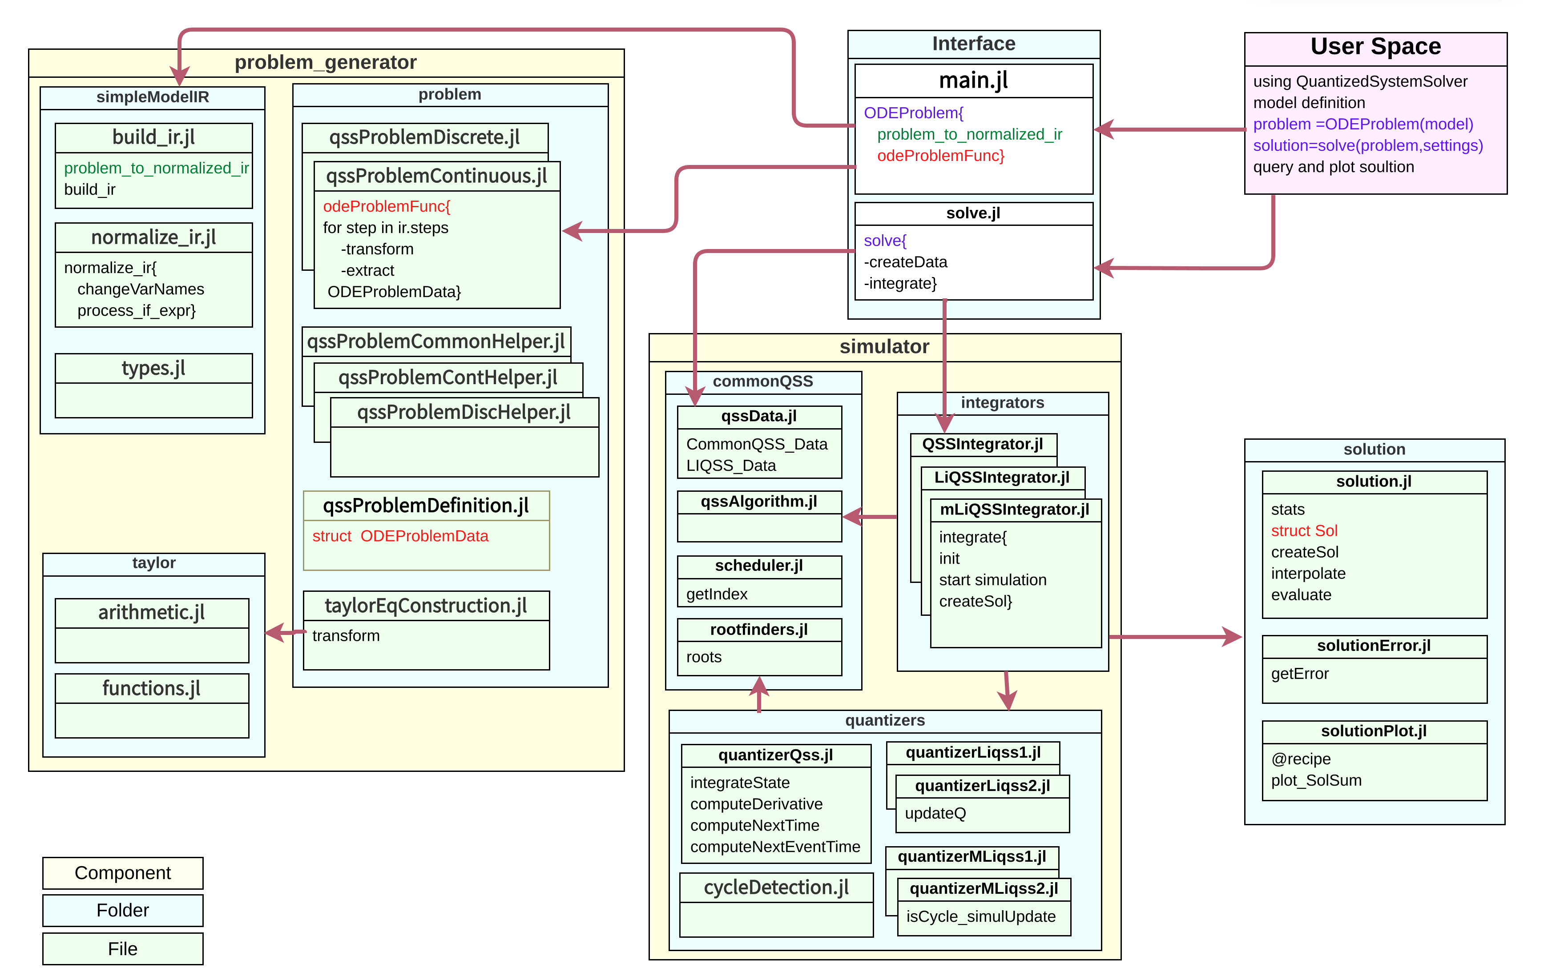
Task: Select updateQ under quantizerLiqss2.jl
Action: pyautogui.click(x=935, y=813)
